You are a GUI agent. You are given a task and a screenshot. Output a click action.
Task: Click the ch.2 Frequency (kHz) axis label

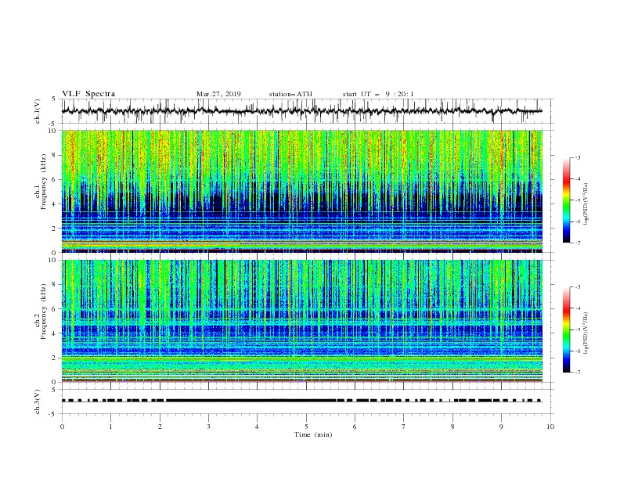tap(41, 312)
